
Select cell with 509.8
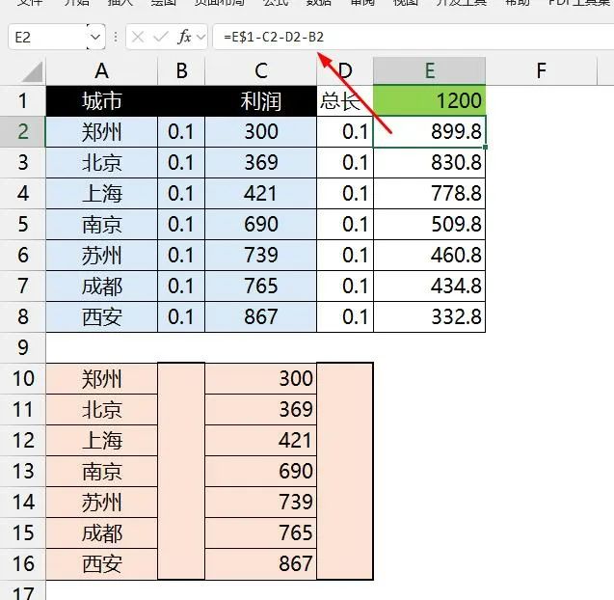(x=430, y=225)
